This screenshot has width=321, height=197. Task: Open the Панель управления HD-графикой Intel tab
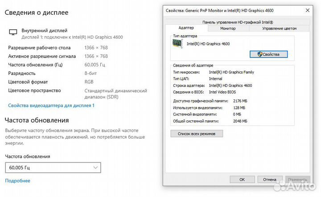[238, 22]
